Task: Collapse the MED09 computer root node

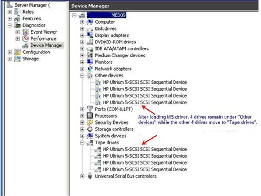Action: (74, 15)
